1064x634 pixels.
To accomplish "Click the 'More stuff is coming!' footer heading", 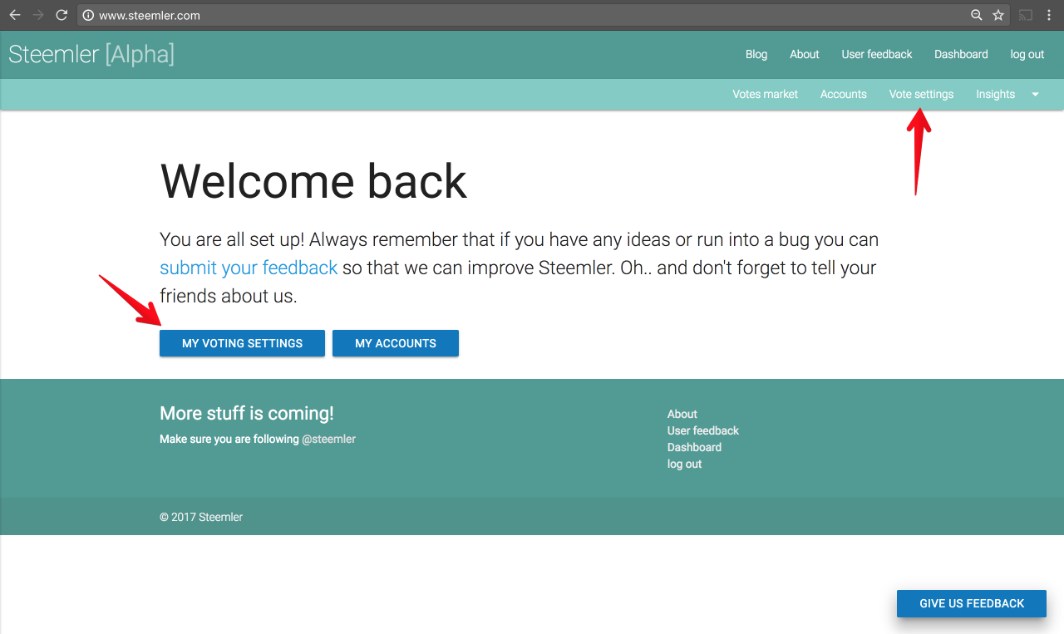I will tap(247, 413).
